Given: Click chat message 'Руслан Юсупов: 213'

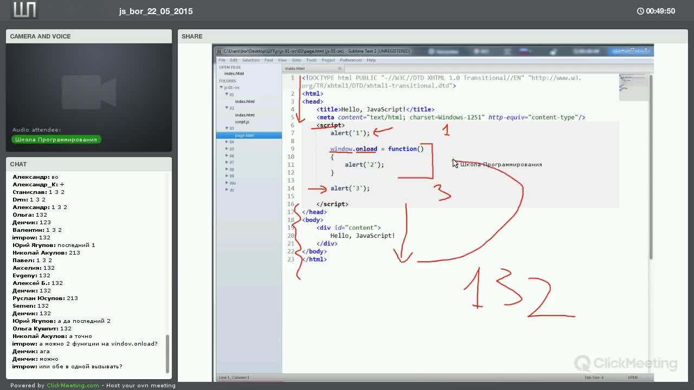Looking at the screenshot, I should pyautogui.click(x=45, y=298).
